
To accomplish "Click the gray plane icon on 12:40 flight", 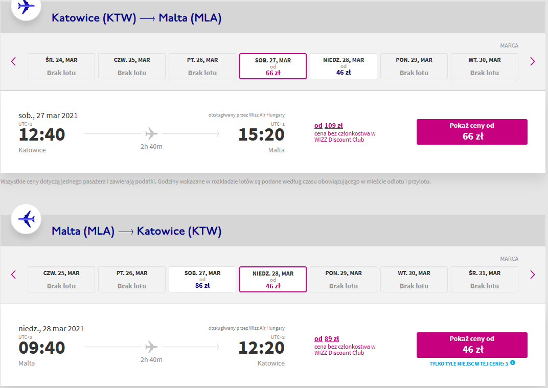I will coord(151,133).
